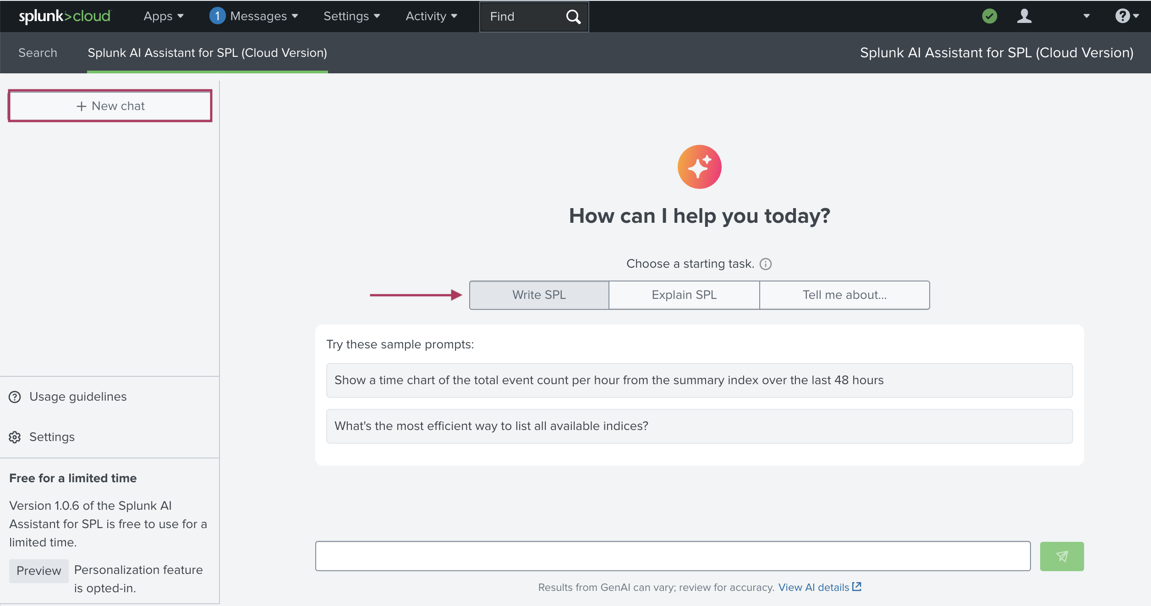Click the send message arrow button
The height and width of the screenshot is (606, 1151).
[1062, 556]
